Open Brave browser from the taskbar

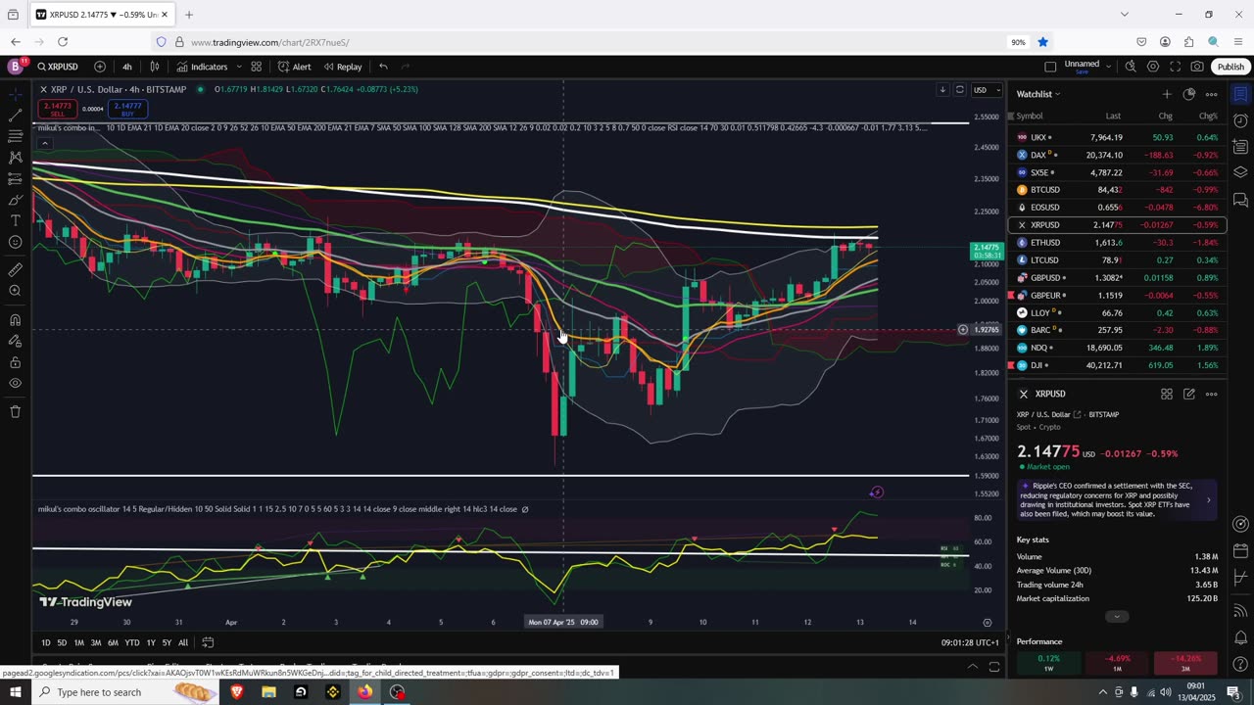pyautogui.click(x=236, y=692)
